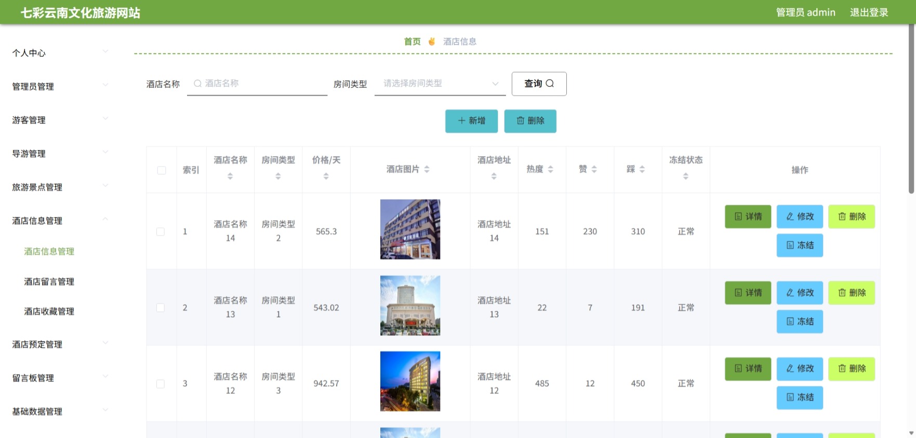This screenshot has width=916, height=438.
Task: Click the scrollbar down arrow
Action: [911, 433]
